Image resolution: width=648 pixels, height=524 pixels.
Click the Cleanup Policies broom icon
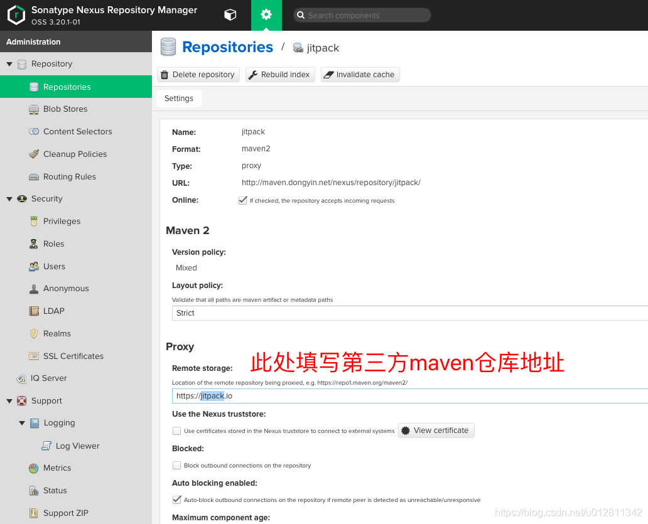coord(34,154)
